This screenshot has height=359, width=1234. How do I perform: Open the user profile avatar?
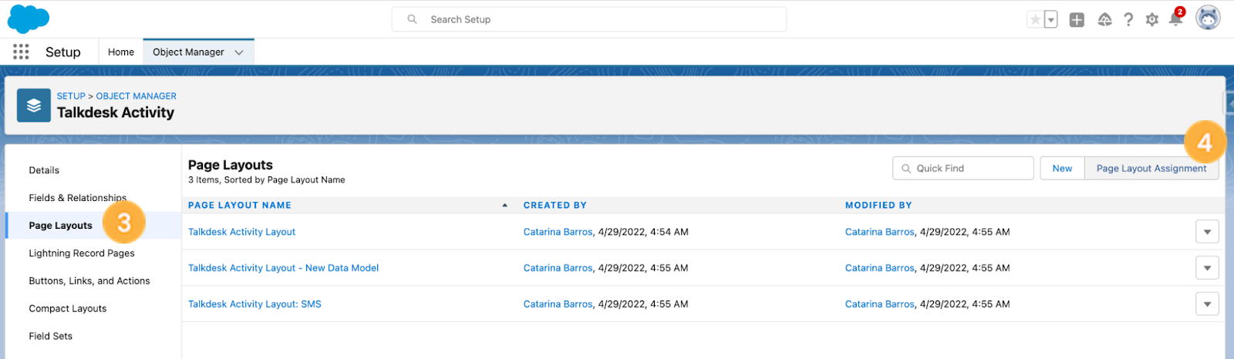click(x=1208, y=18)
